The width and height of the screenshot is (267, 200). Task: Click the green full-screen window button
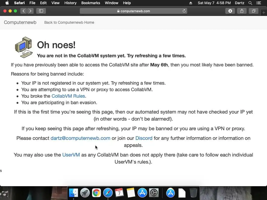pyautogui.click(x=15, y=11)
